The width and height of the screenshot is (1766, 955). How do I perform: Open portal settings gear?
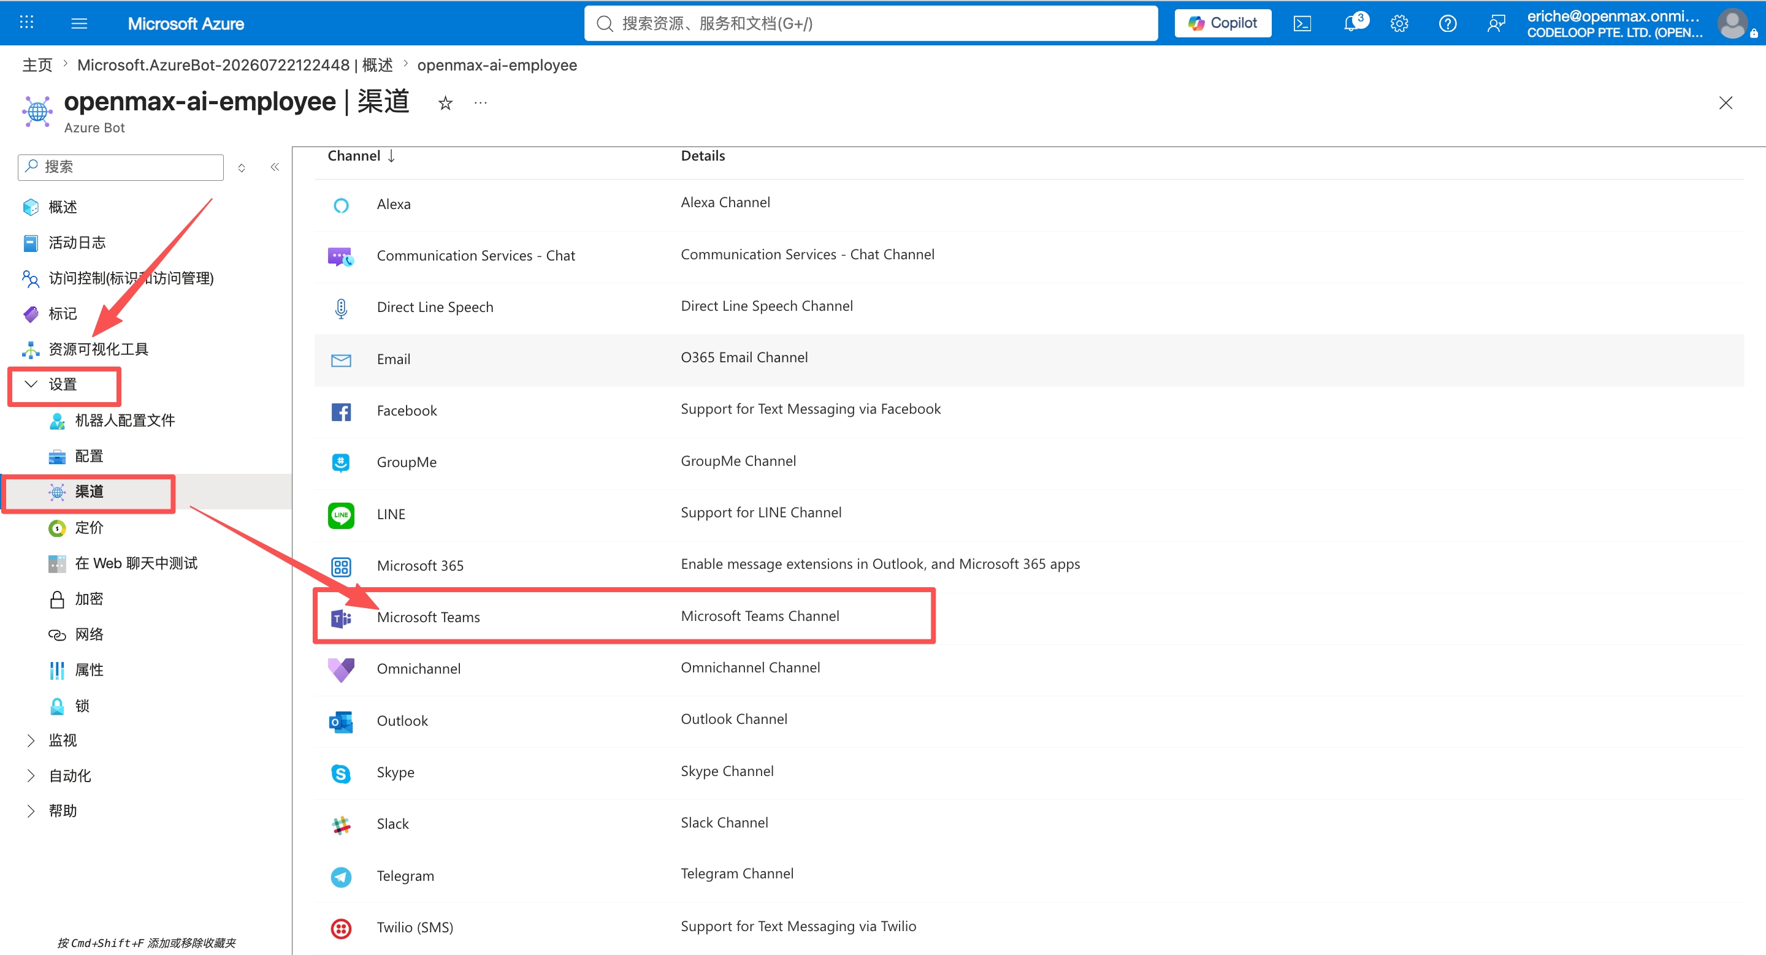[x=1399, y=23]
